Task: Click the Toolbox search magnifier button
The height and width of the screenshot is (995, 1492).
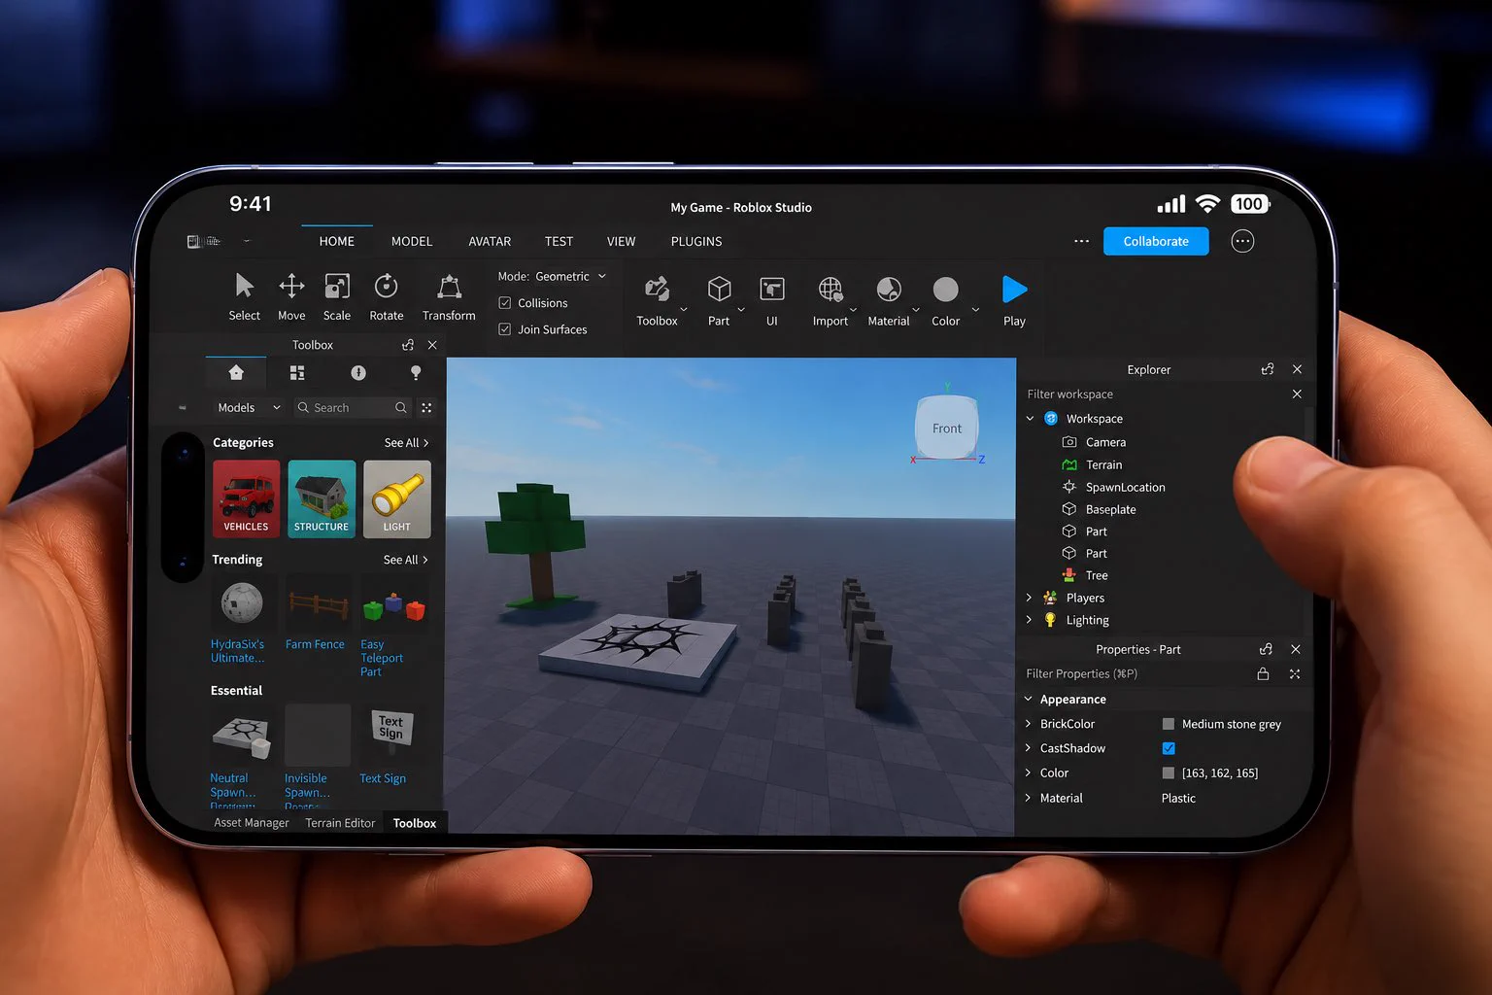Action: pos(401,408)
